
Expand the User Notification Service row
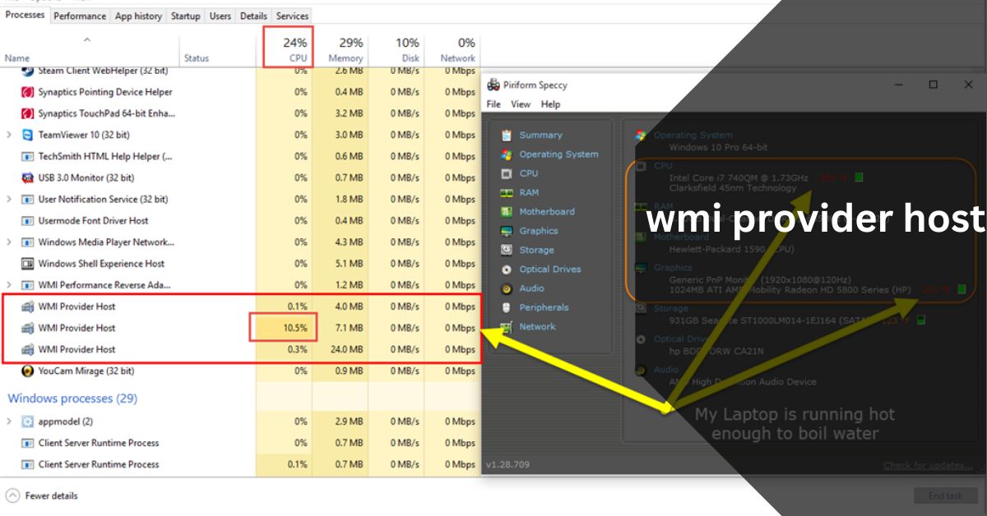[x=9, y=199]
